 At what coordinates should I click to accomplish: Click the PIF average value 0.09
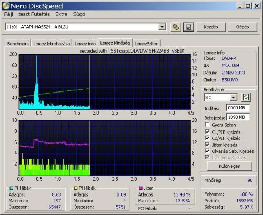pyautogui.click(x=121, y=194)
